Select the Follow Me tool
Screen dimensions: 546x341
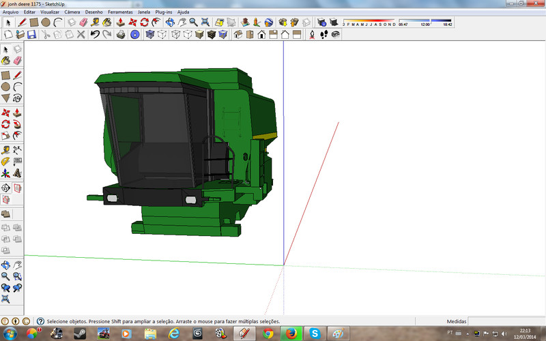tap(18, 124)
